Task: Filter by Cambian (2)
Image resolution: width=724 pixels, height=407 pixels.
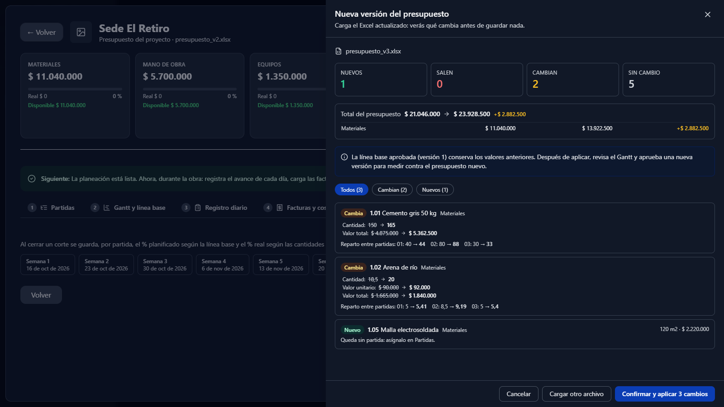Action: tap(392, 190)
